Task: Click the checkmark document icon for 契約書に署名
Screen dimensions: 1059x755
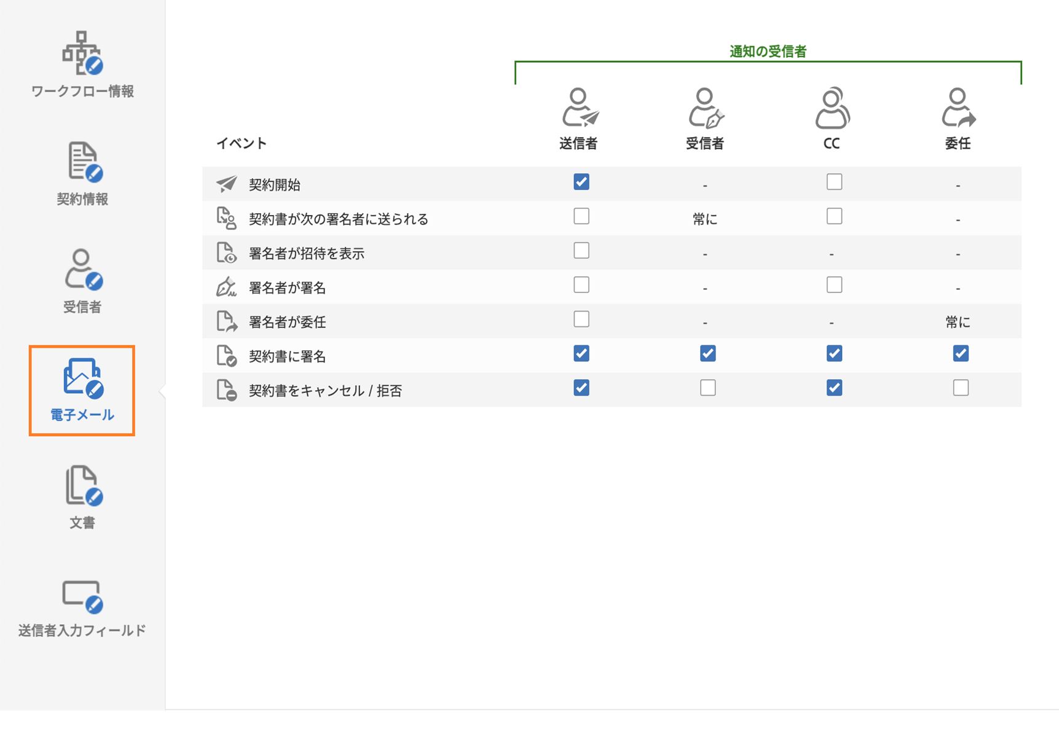Action: 226,356
